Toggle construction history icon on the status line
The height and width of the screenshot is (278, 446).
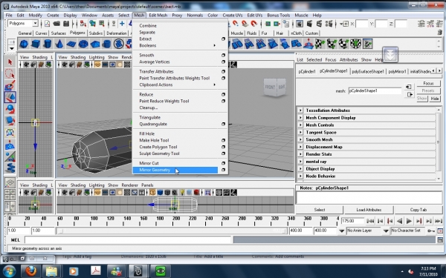click(286, 24)
